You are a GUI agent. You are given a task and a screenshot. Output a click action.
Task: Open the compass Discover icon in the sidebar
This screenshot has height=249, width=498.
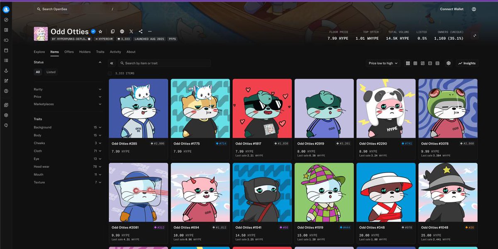6,20
